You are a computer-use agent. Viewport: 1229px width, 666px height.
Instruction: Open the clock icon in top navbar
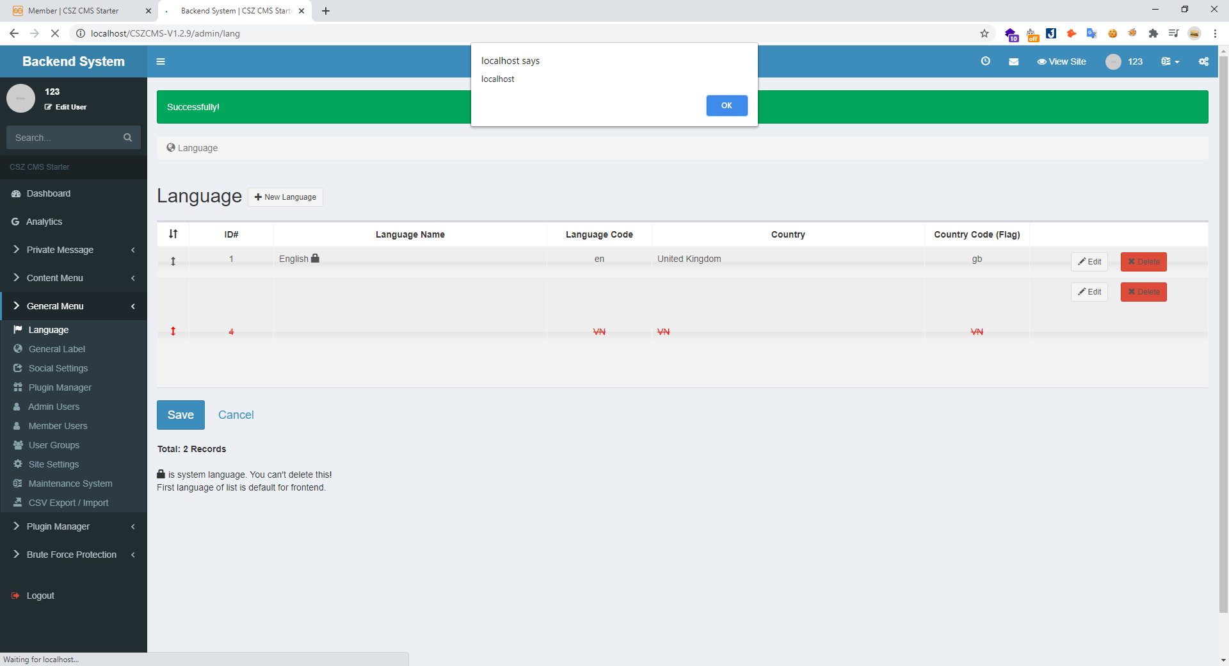986,61
